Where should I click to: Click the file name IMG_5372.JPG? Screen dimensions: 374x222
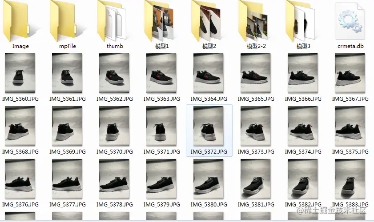(209, 152)
